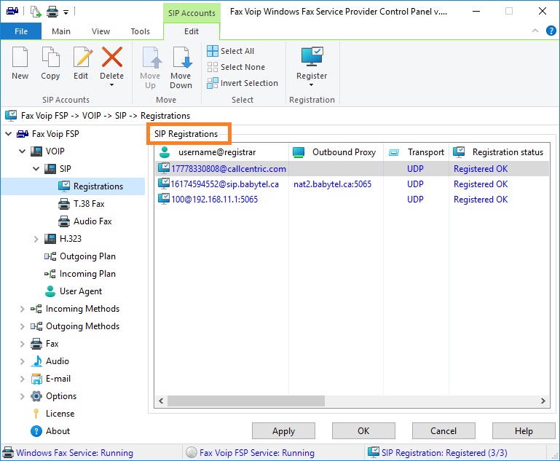The image size is (560, 461).
Task: Sort by Transport column header
Action: click(416, 152)
